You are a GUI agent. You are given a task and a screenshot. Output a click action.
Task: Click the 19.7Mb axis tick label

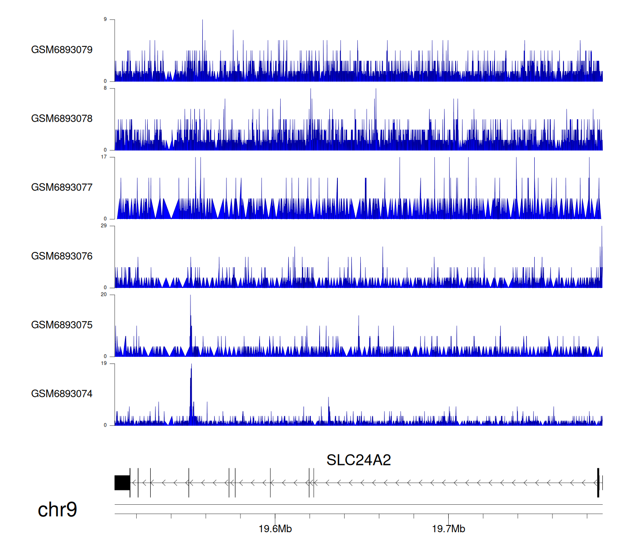(x=448, y=529)
